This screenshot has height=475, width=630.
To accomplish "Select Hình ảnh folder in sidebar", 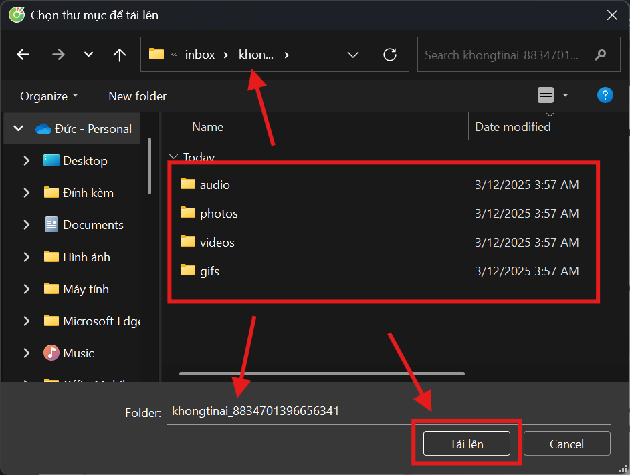I will [86, 257].
